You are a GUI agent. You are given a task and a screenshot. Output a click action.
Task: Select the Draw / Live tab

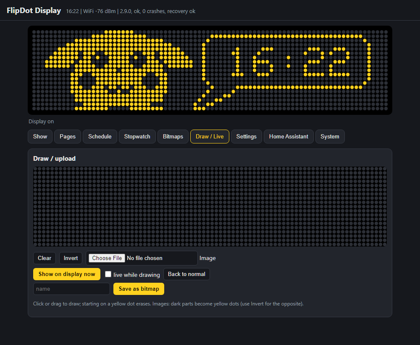(210, 137)
